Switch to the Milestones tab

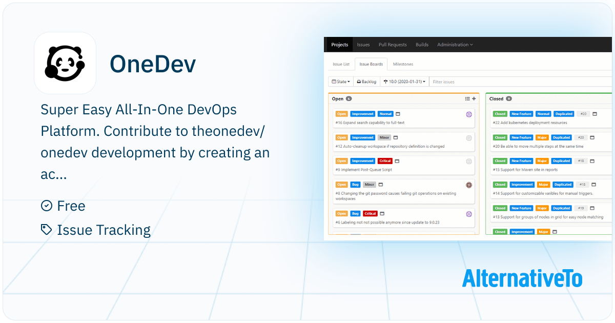coord(403,64)
